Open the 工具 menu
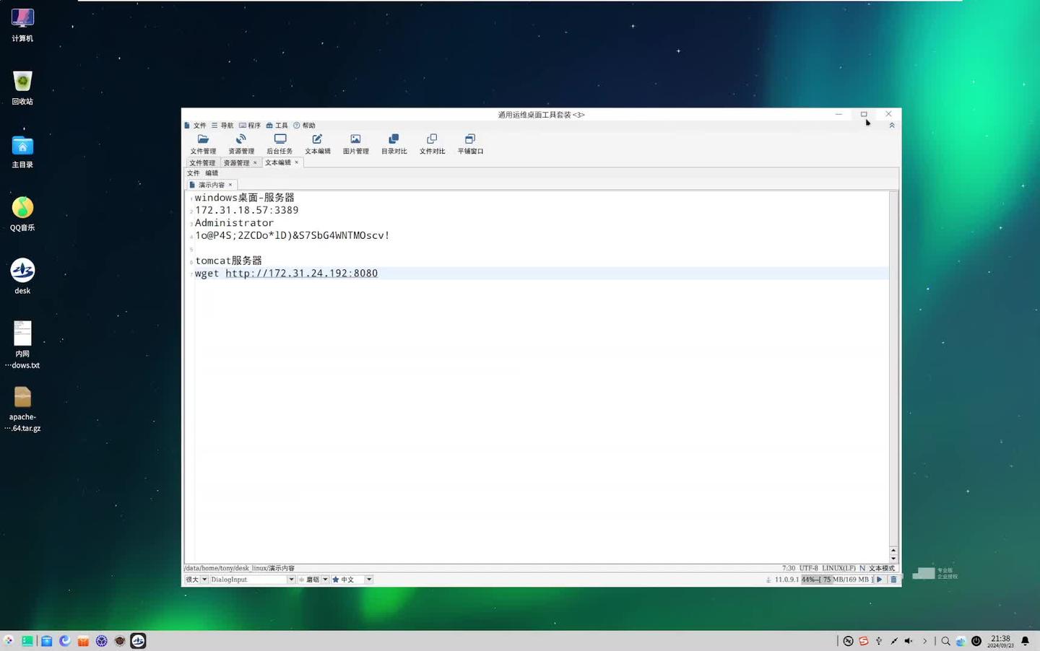The image size is (1040, 651). (x=277, y=126)
